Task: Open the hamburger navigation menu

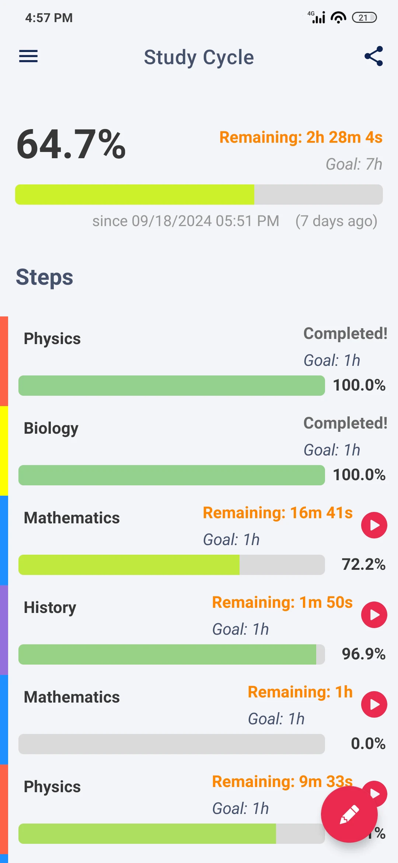Action: click(x=28, y=56)
